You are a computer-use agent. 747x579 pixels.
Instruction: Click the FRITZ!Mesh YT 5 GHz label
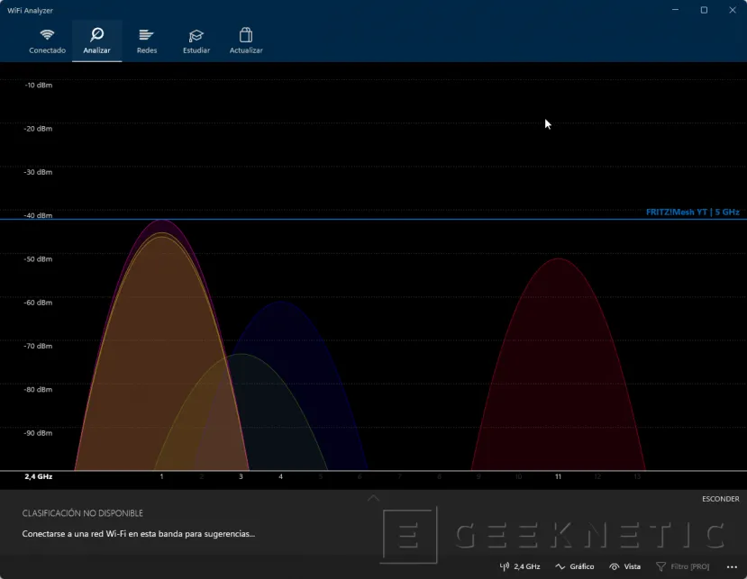click(692, 213)
